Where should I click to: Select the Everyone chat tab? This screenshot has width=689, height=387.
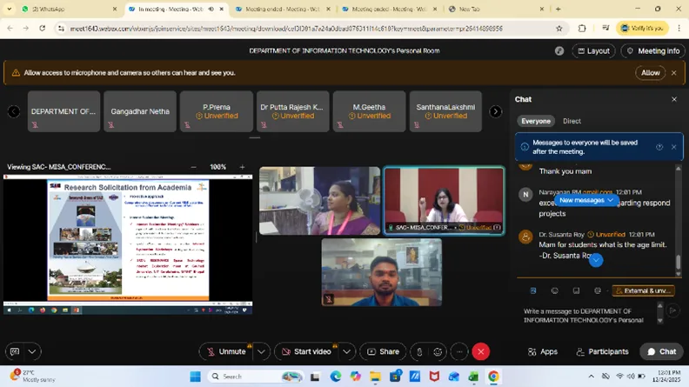[x=536, y=121]
